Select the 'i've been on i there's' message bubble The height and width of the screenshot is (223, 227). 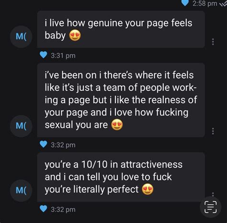(121, 100)
